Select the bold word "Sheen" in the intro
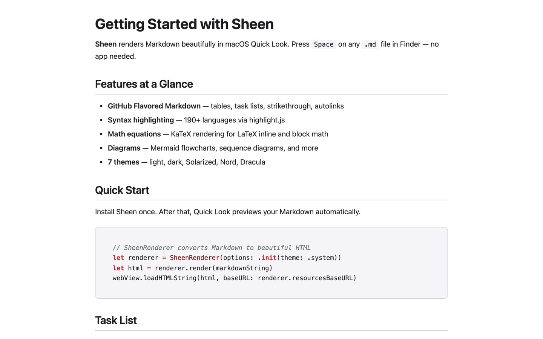The height and width of the screenshot is (339, 543). click(105, 44)
